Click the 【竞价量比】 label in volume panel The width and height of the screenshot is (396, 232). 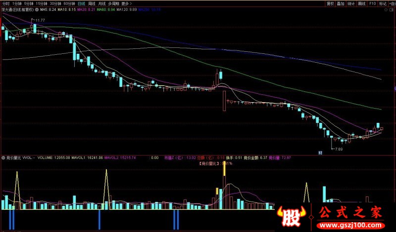pos(209,163)
